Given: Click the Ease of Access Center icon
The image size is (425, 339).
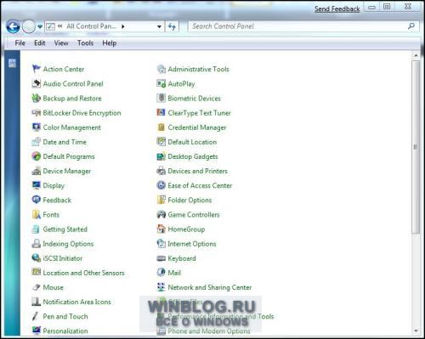Looking at the screenshot, I should (x=161, y=185).
